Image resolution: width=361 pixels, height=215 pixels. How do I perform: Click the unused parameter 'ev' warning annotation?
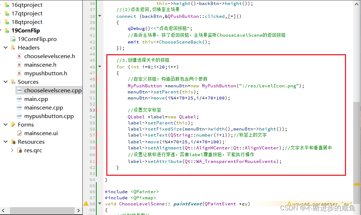coord(320,204)
